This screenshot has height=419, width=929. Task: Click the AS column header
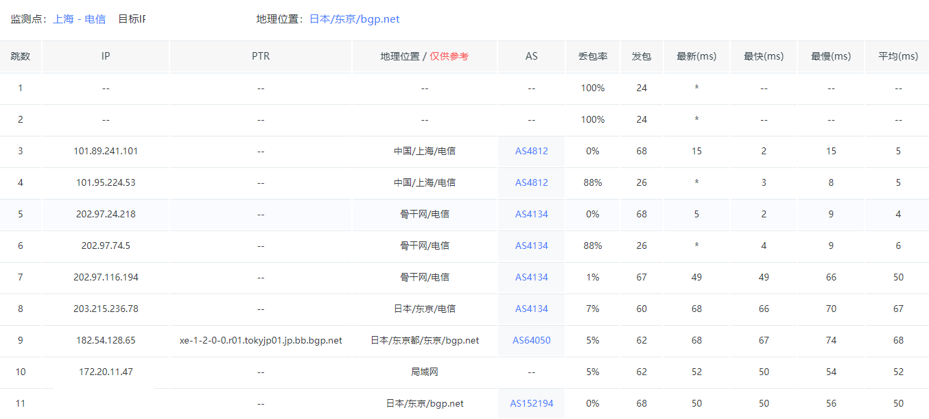point(532,56)
